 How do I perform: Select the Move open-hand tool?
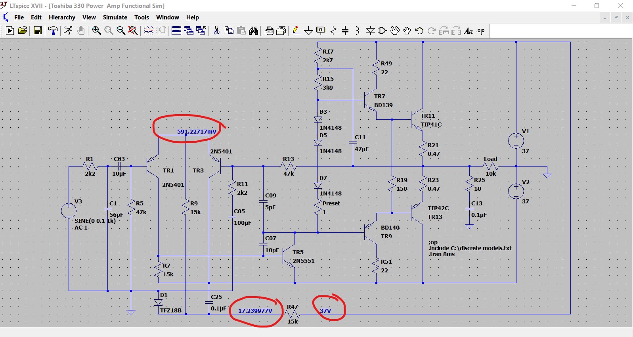(x=395, y=31)
